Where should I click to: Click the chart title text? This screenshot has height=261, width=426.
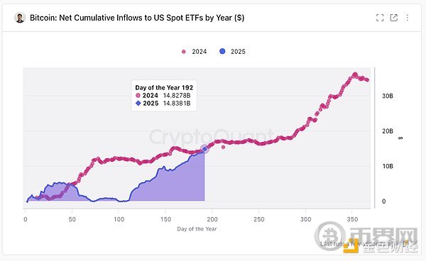137,18
